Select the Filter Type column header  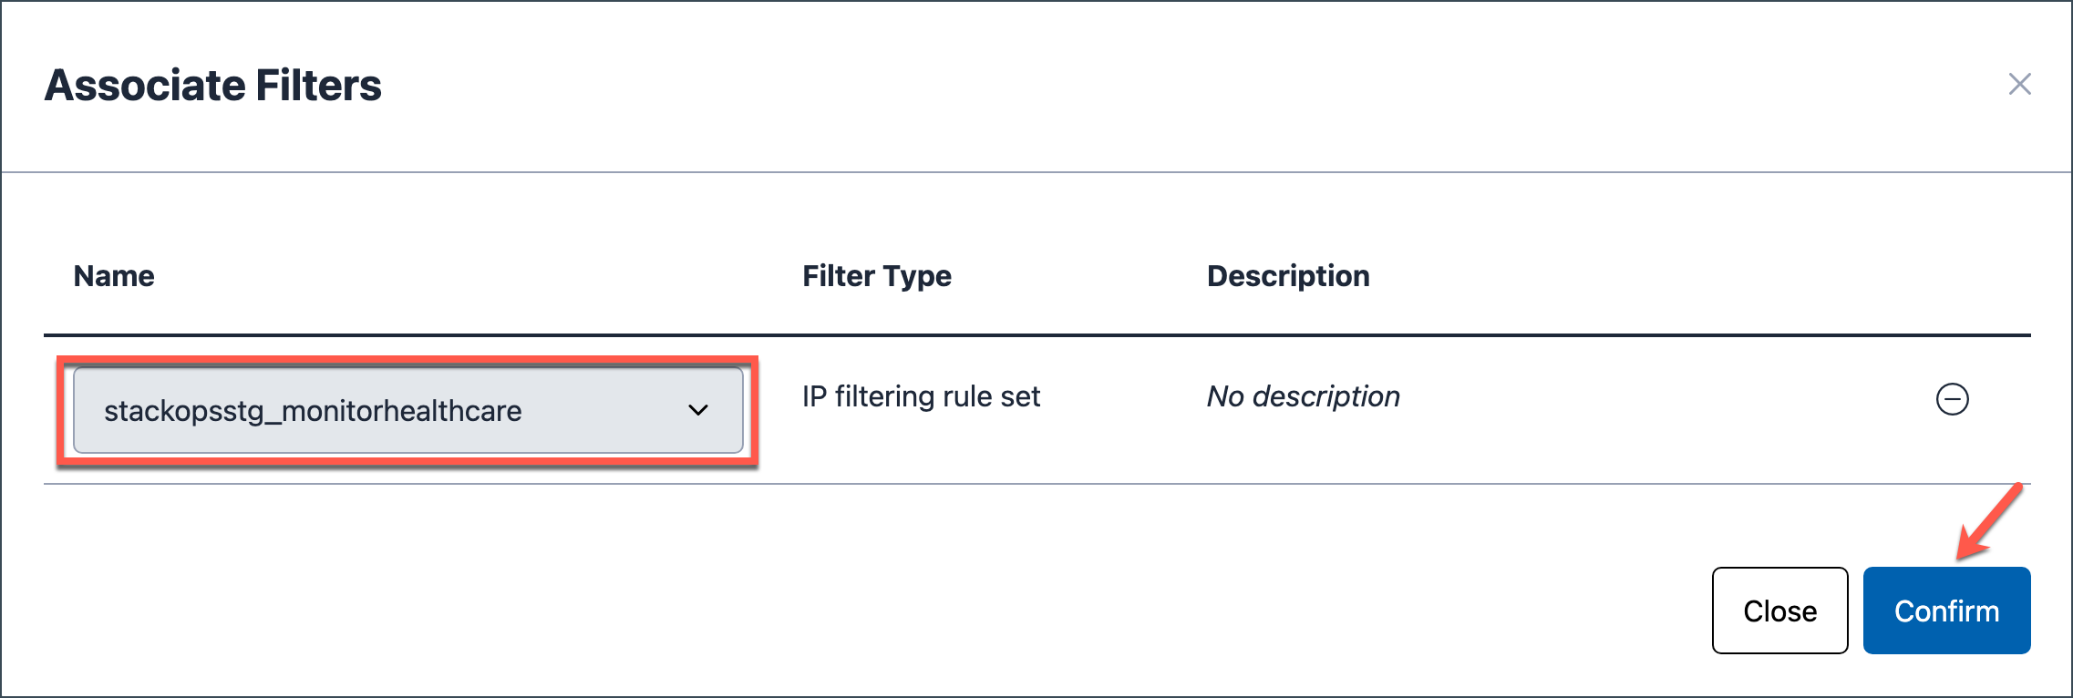click(x=876, y=276)
